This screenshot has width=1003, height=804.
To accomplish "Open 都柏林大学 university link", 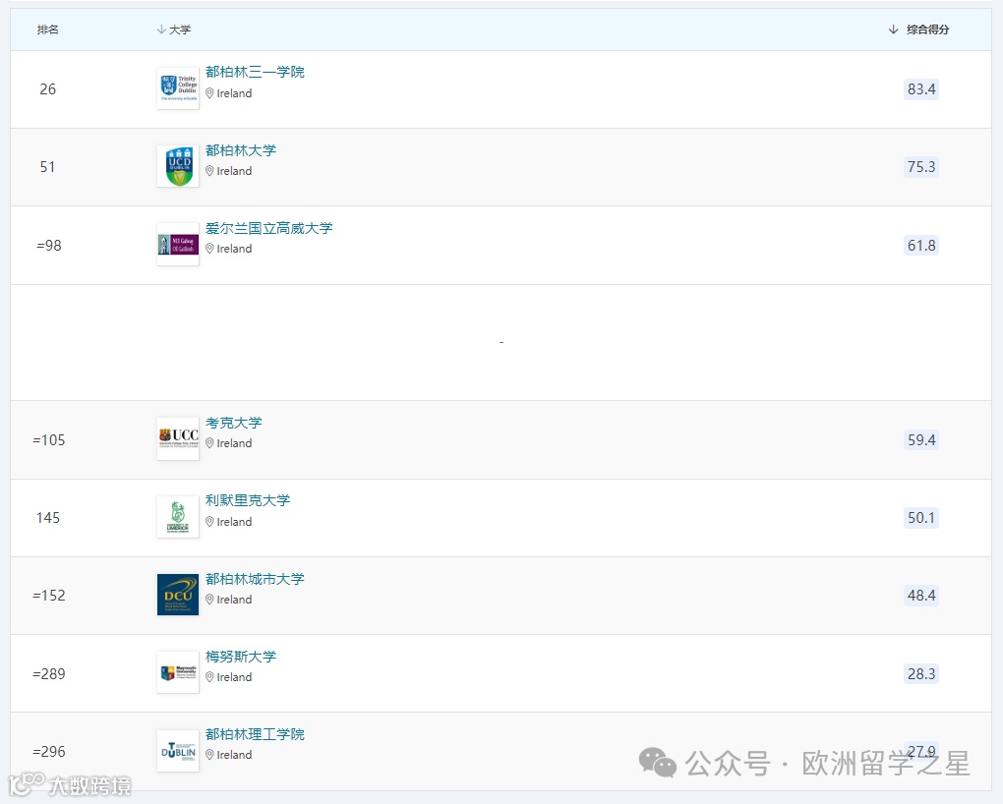I will click(241, 150).
